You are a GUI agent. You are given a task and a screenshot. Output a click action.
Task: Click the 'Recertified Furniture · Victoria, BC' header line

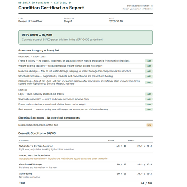(45, 3)
